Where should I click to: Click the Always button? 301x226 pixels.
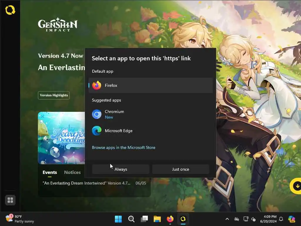121,169
